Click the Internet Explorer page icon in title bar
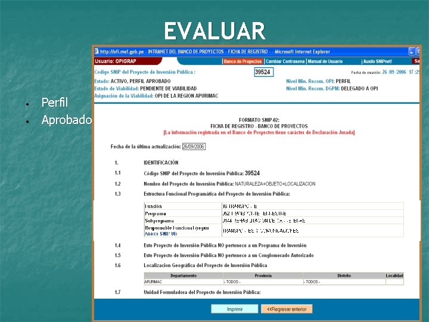 pos(97,51)
